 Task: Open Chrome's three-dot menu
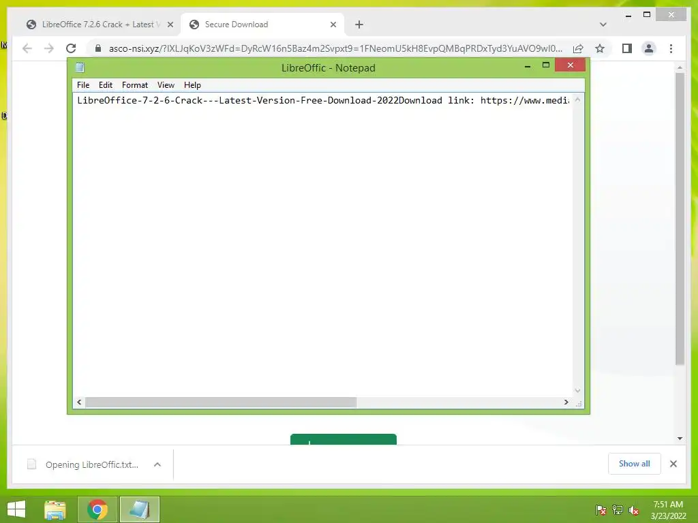pos(671,48)
